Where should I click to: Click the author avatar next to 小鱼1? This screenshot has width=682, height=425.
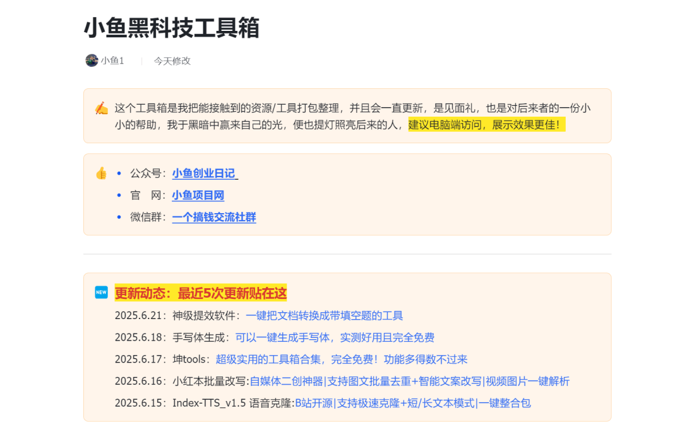coord(92,61)
